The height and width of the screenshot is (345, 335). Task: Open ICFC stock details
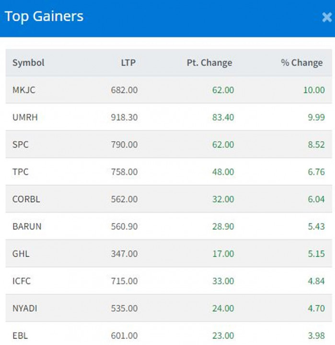pyautogui.click(x=22, y=281)
